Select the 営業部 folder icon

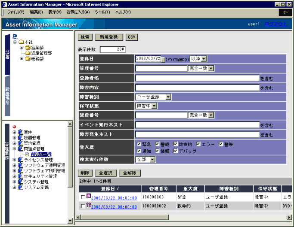click(x=28, y=48)
